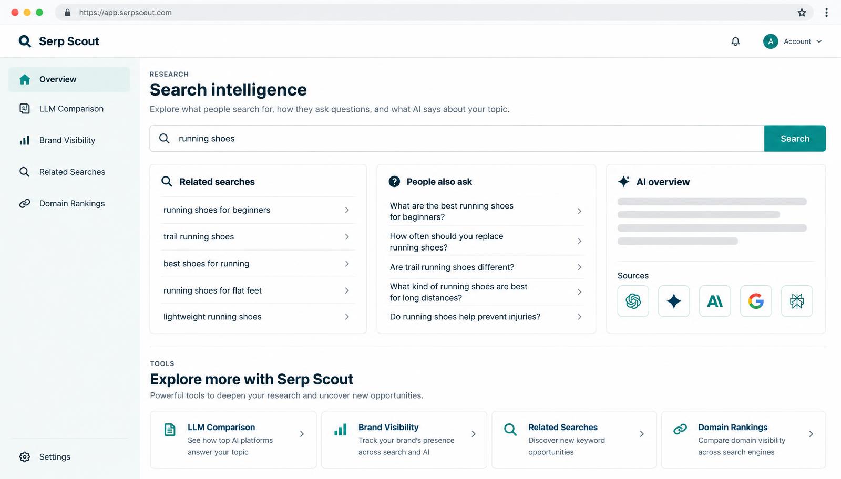
Task: Open browser three-dot menu
Action: click(x=826, y=13)
